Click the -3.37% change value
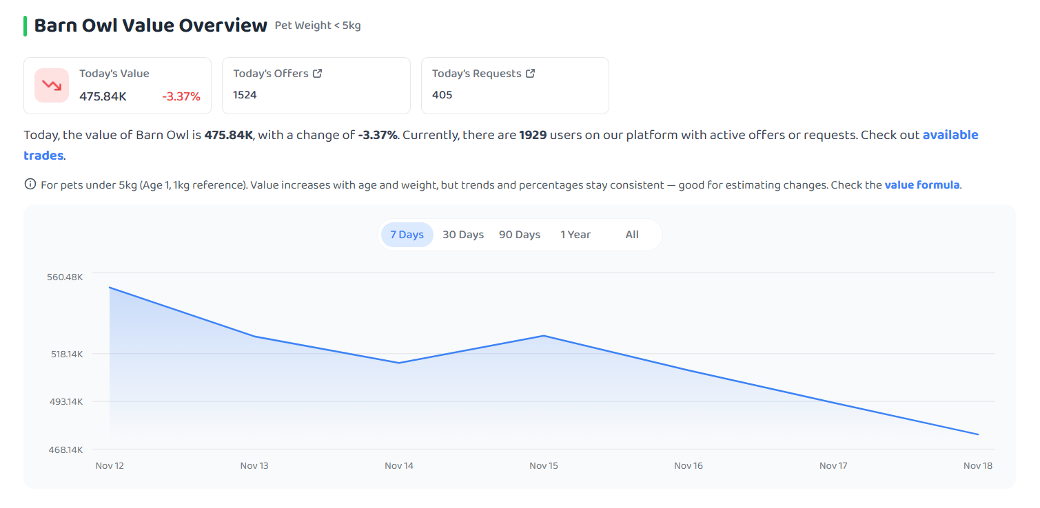The height and width of the screenshot is (508, 1040). 181,96
